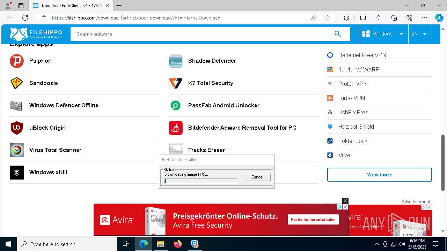Open File Explorer from the taskbar

coord(160,244)
